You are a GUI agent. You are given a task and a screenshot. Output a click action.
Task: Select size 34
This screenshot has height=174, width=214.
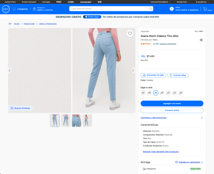point(143,93)
